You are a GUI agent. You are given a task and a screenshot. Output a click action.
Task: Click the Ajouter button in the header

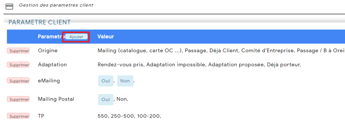76,37
